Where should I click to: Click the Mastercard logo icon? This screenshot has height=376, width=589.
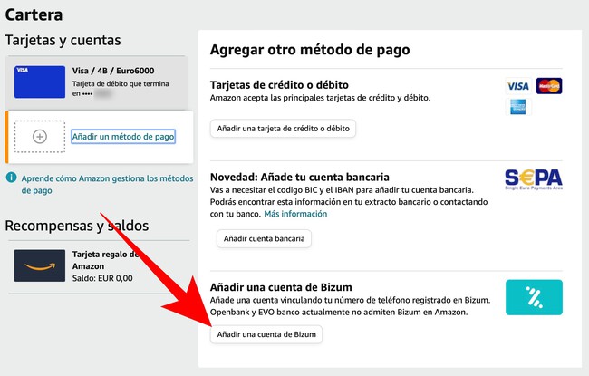pos(549,86)
